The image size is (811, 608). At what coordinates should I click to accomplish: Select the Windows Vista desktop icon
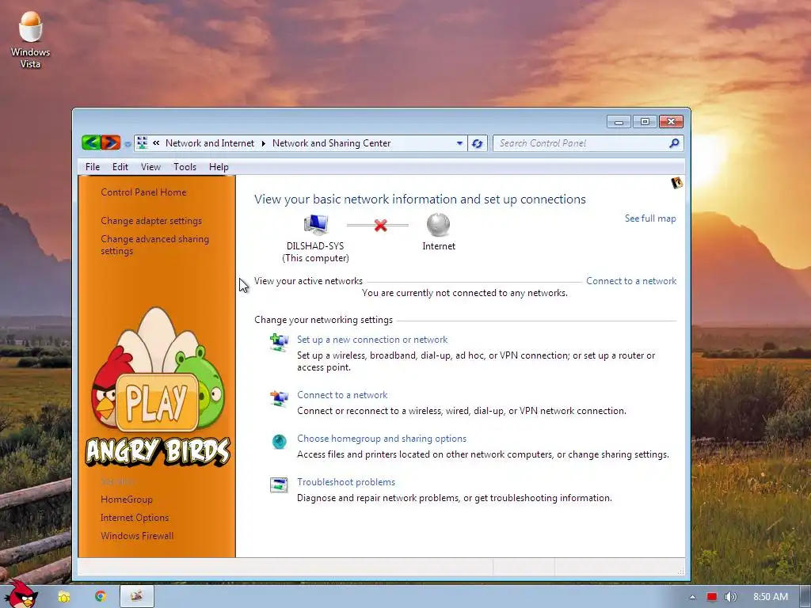(31, 40)
